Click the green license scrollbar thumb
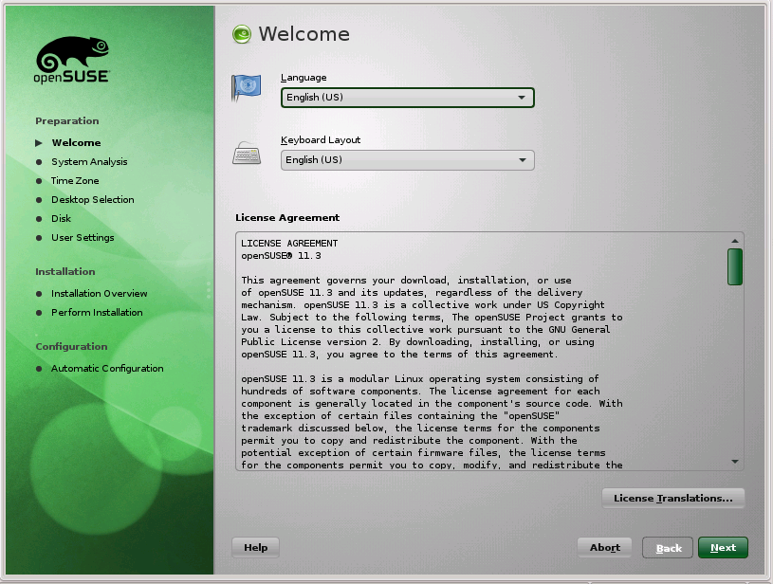Screen dimensions: 773x584 pyautogui.click(x=734, y=266)
